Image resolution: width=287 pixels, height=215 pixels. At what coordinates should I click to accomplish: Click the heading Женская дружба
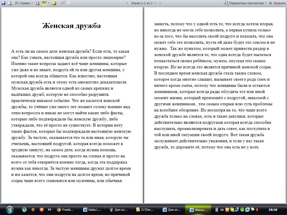pyautogui.click(x=71, y=25)
